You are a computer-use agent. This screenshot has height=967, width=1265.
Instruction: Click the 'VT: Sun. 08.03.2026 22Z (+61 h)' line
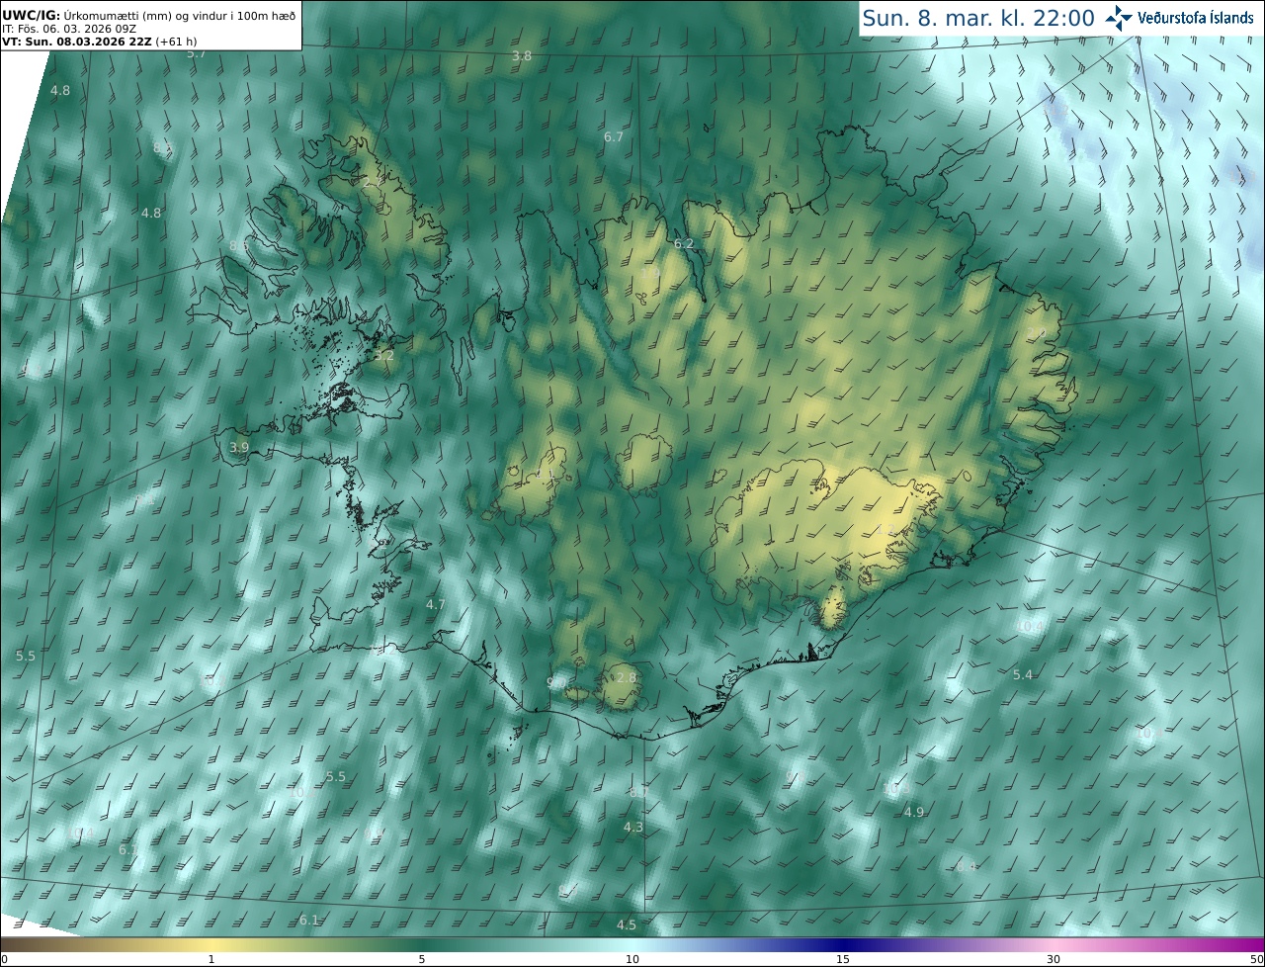[x=99, y=42]
